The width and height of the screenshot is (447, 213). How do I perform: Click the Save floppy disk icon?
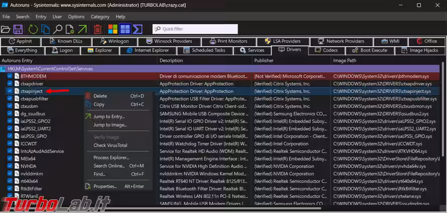tap(18, 29)
